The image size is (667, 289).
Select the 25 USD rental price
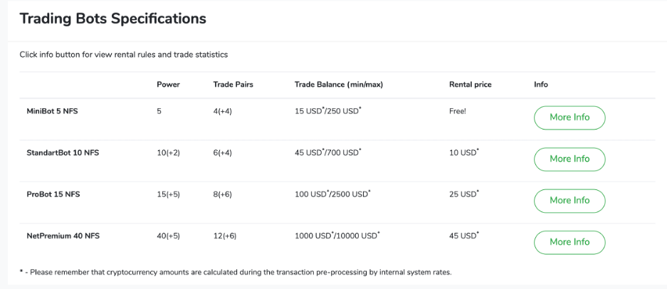463,194
